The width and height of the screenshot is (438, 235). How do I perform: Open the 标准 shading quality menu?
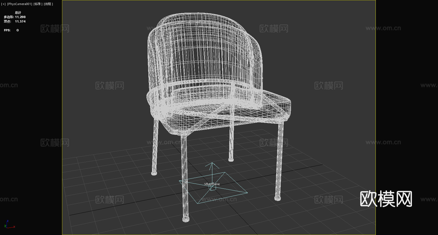coord(38,4)
